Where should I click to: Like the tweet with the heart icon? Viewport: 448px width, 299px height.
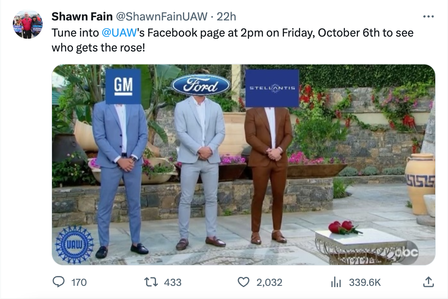[243, 282]
